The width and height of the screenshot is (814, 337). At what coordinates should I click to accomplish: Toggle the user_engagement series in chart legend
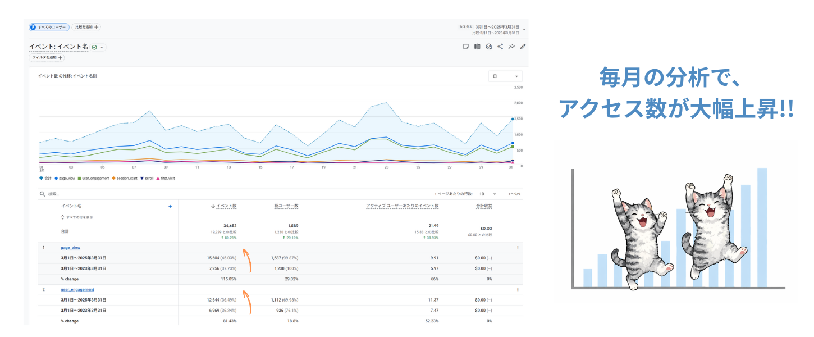[94, 178]
